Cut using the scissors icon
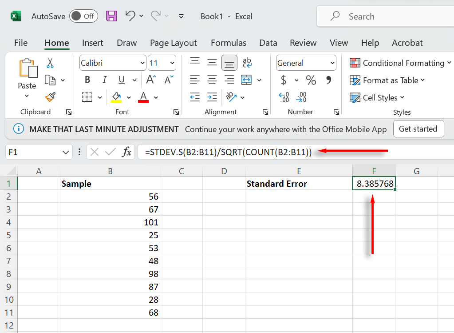 coord(50,64)
